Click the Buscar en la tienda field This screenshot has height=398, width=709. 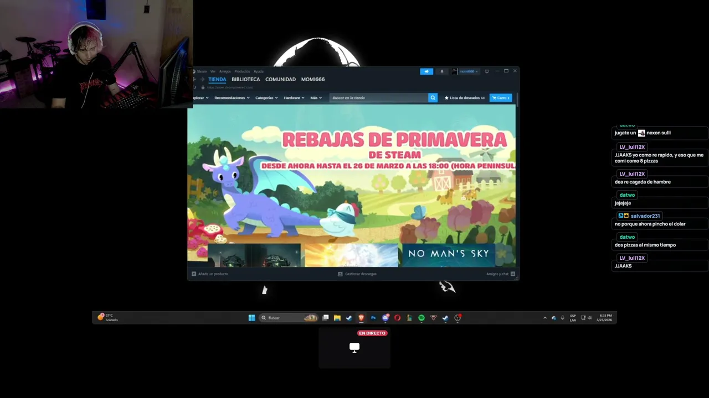point(378,98)
